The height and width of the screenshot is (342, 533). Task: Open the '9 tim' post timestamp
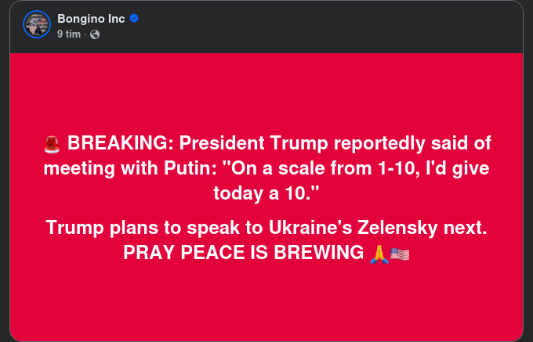tap(69, 34)
